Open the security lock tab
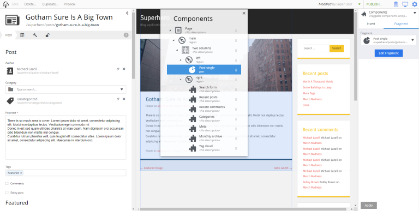419x211 pixels. pos(47,35)
